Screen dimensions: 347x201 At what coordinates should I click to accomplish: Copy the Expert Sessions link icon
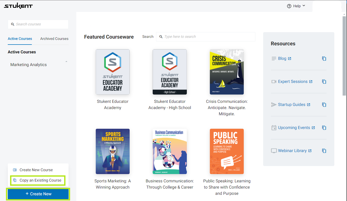tap(324, 82)
